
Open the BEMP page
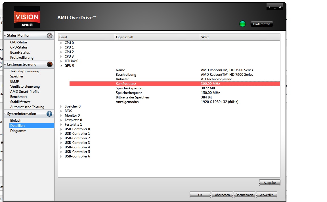tap(14, 81)
